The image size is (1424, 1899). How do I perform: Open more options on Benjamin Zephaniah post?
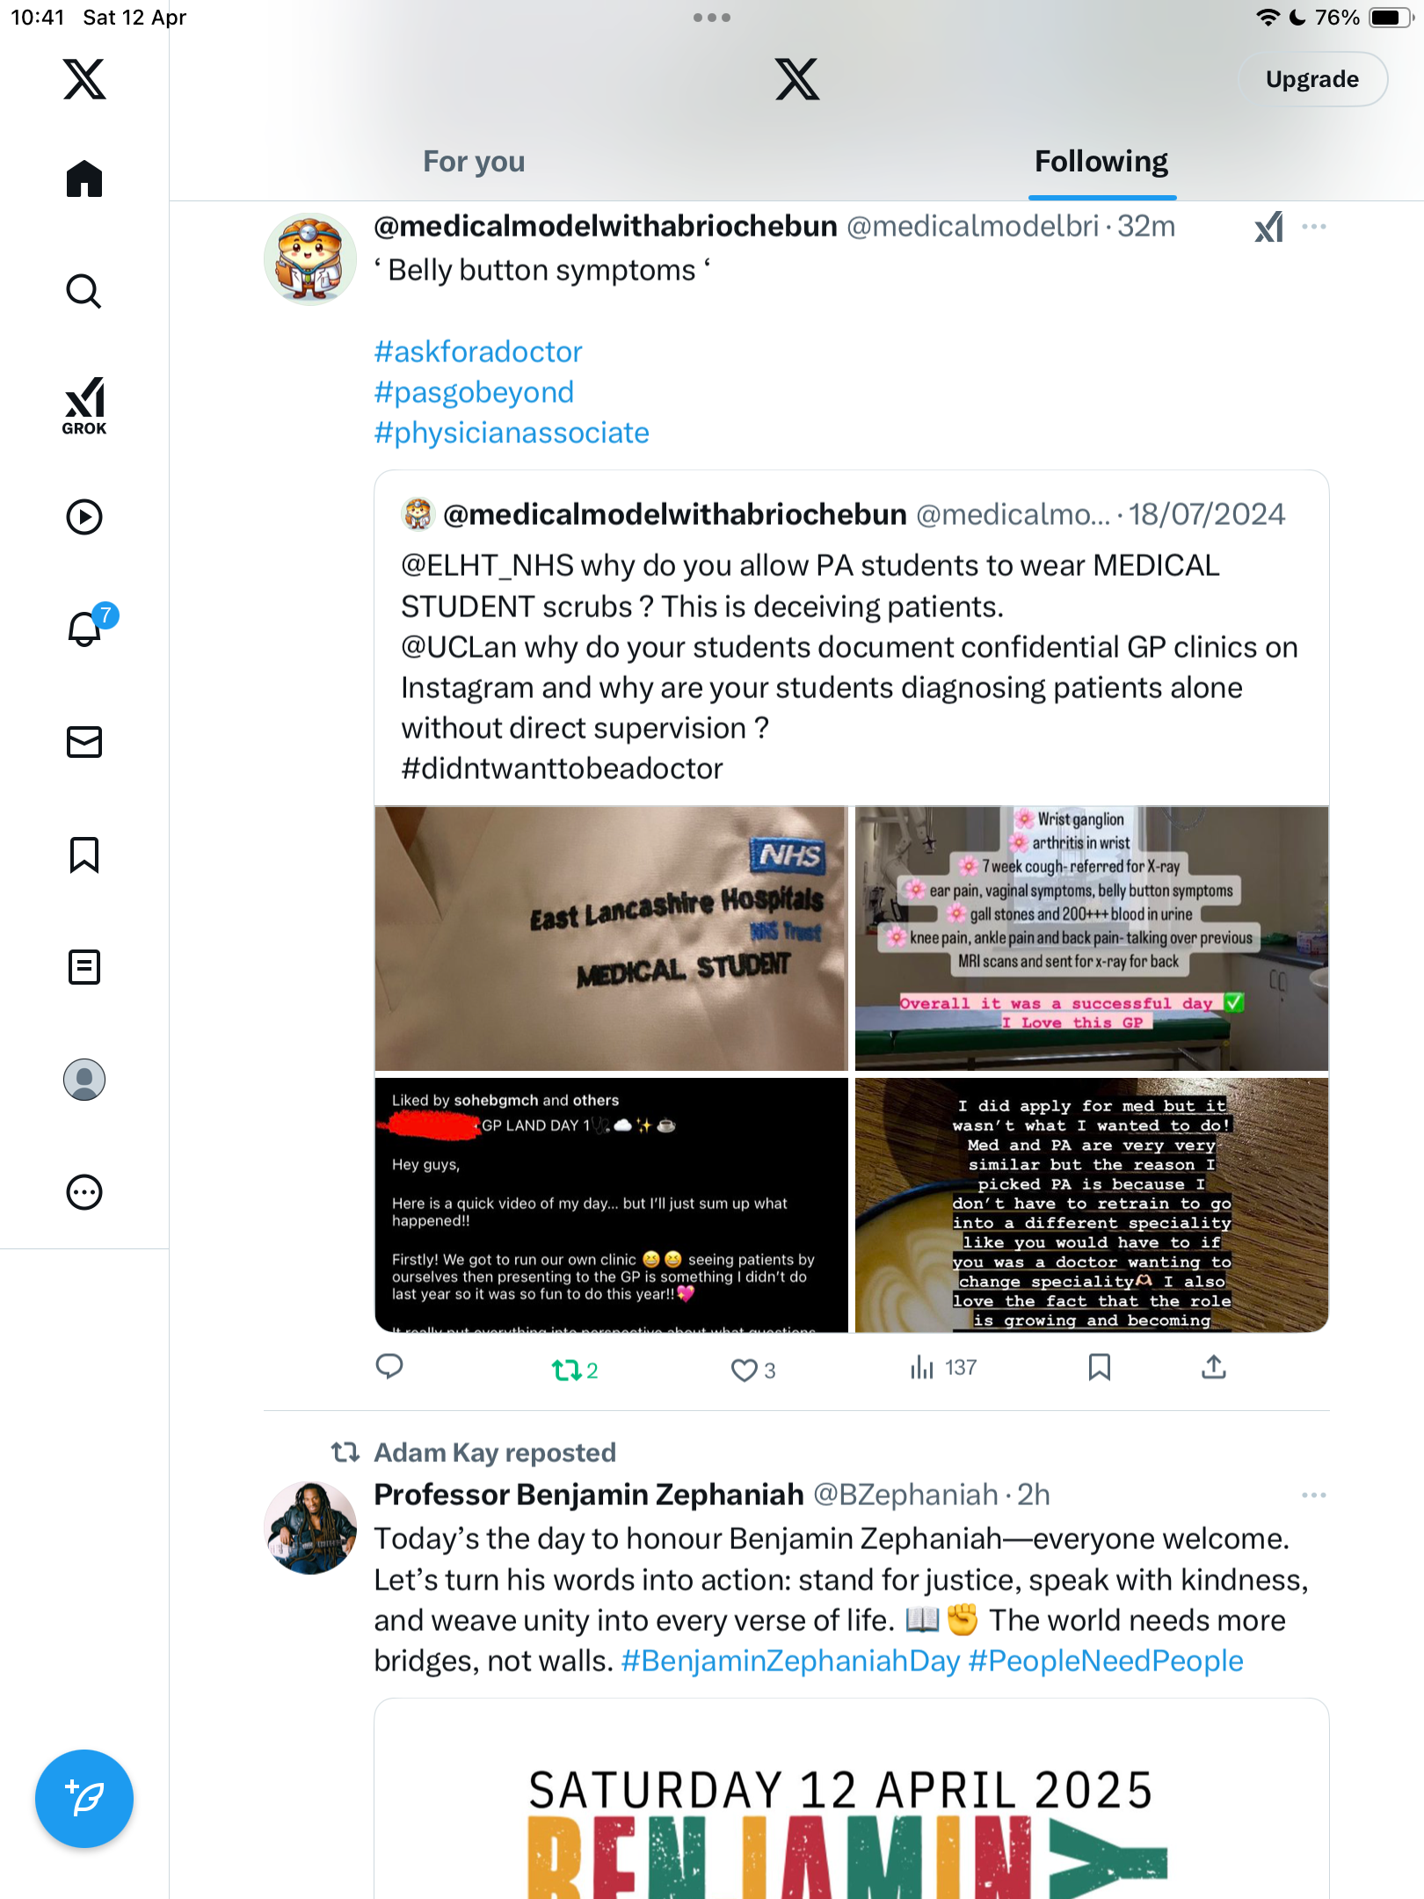pyautogui.click(x=1314, y=1495)
